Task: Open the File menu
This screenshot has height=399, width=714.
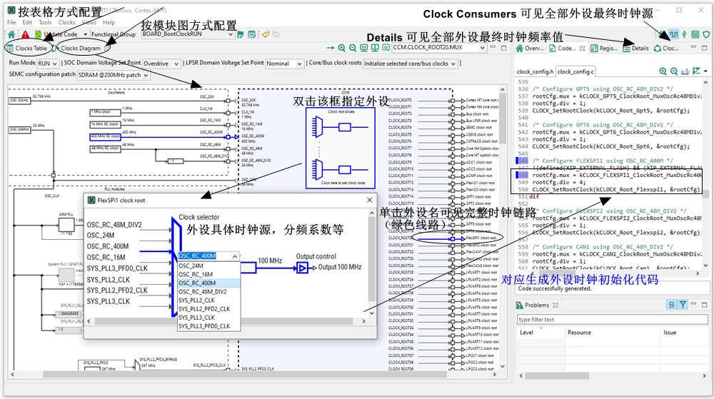Action: pyautogui.click(x=11, y=22)
